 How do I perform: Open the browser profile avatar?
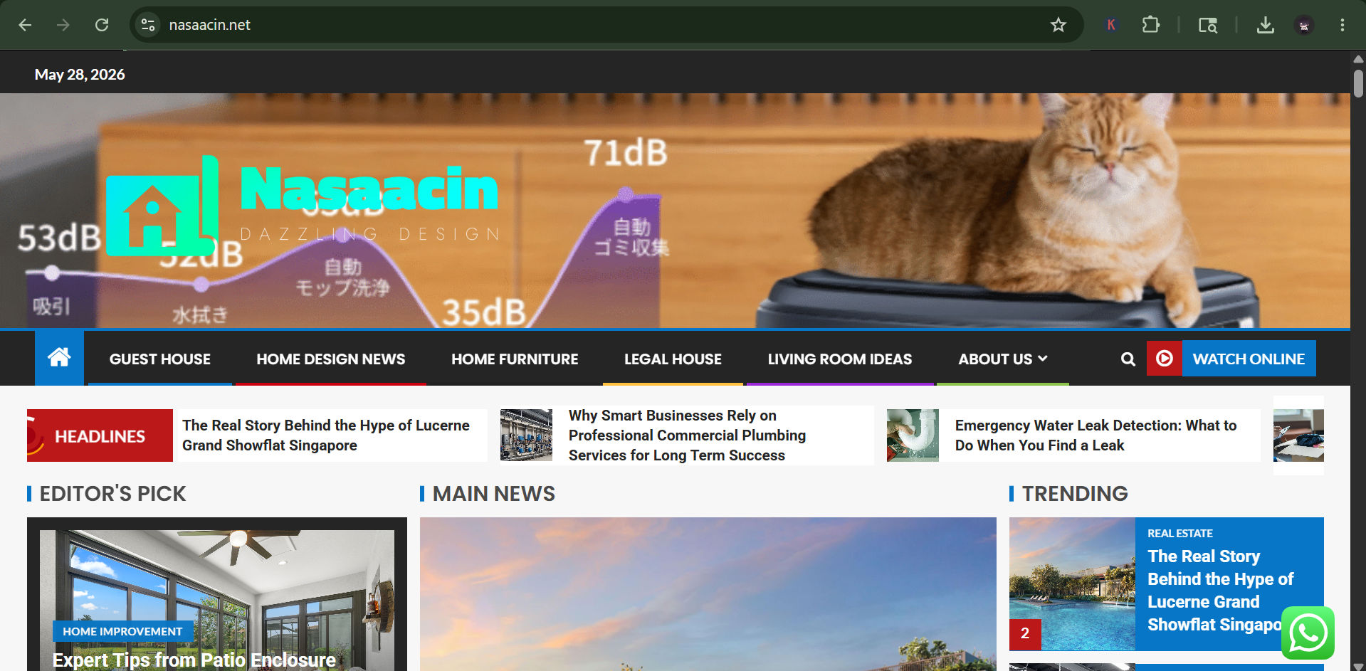[x=1304, y=25]
